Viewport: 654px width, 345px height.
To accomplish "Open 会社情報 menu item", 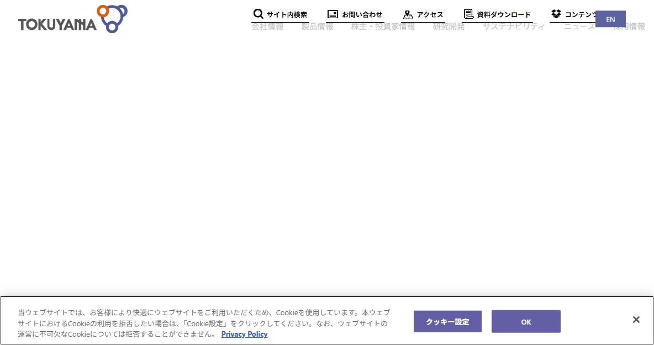I will (x=267, y=27).
